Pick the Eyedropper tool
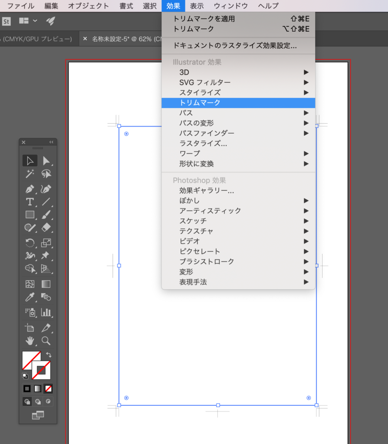The height and width of the screenshot is (444, 388). point(30,297)
